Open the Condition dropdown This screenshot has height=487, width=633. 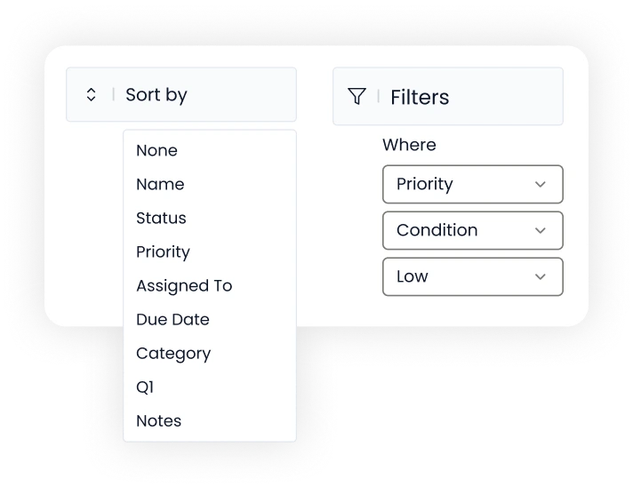[473, 230]
